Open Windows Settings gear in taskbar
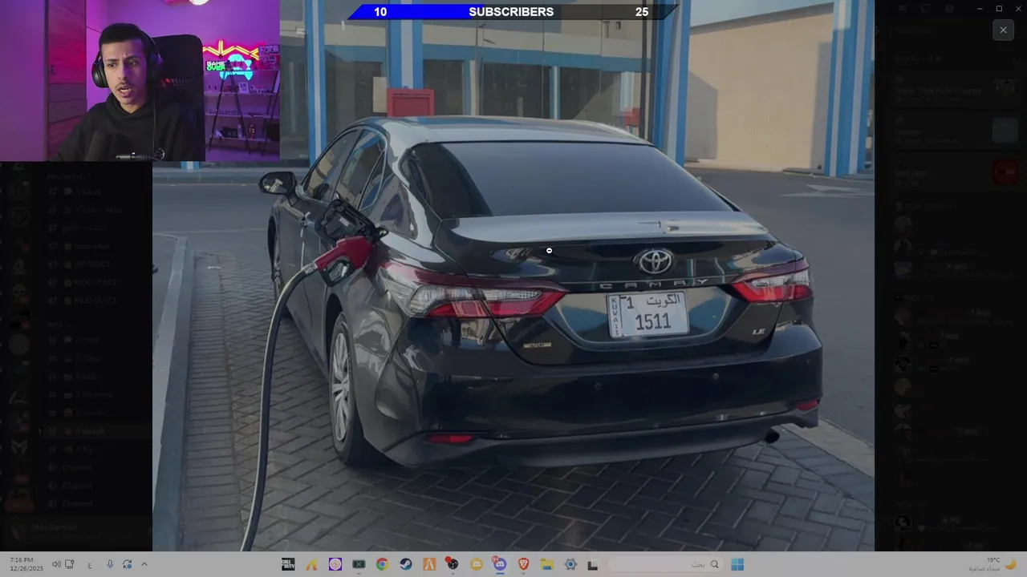 coord(570,564)
